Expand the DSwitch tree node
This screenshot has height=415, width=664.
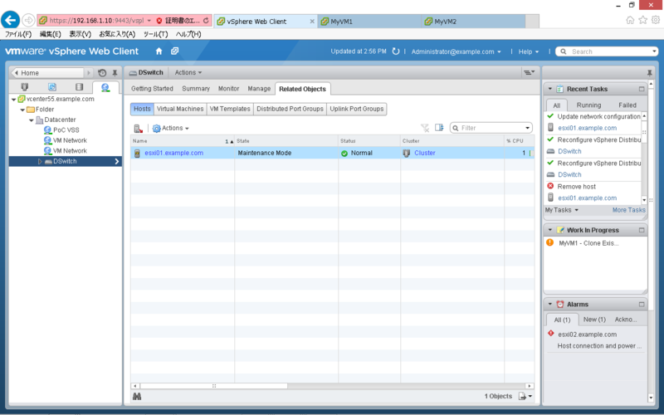point(40,161)
